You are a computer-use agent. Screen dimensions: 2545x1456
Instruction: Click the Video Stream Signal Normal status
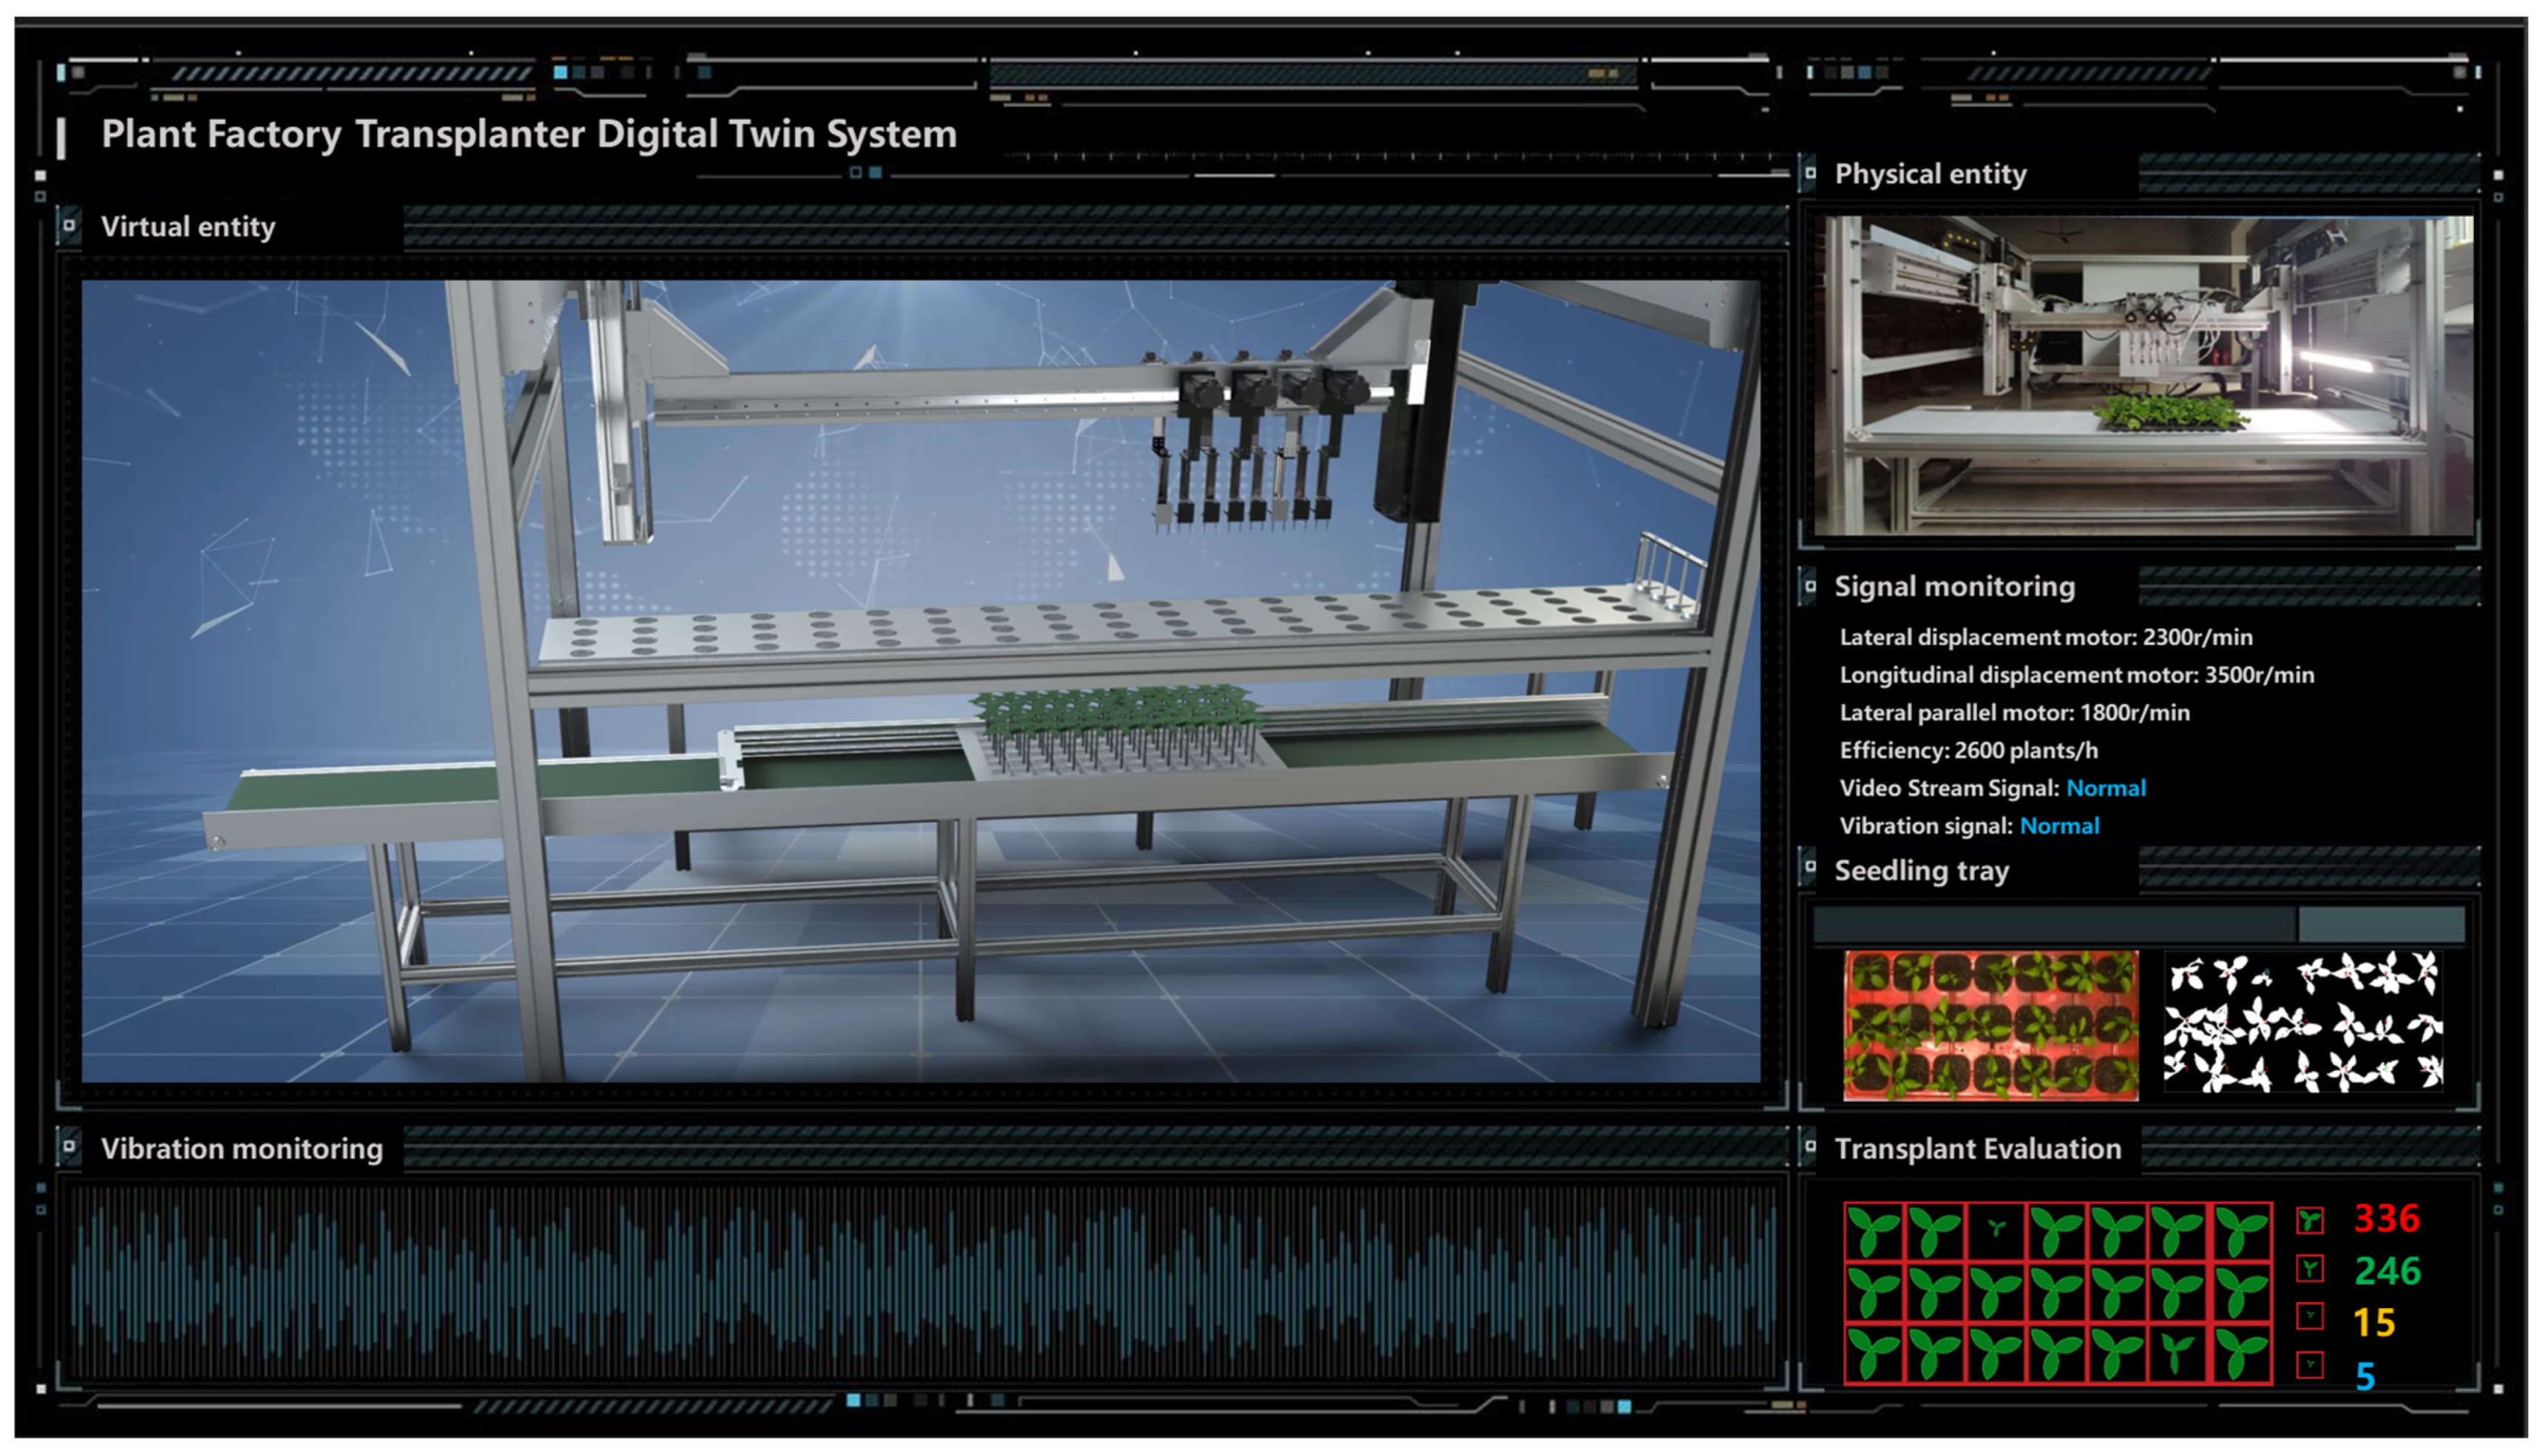click(2105, 788)
